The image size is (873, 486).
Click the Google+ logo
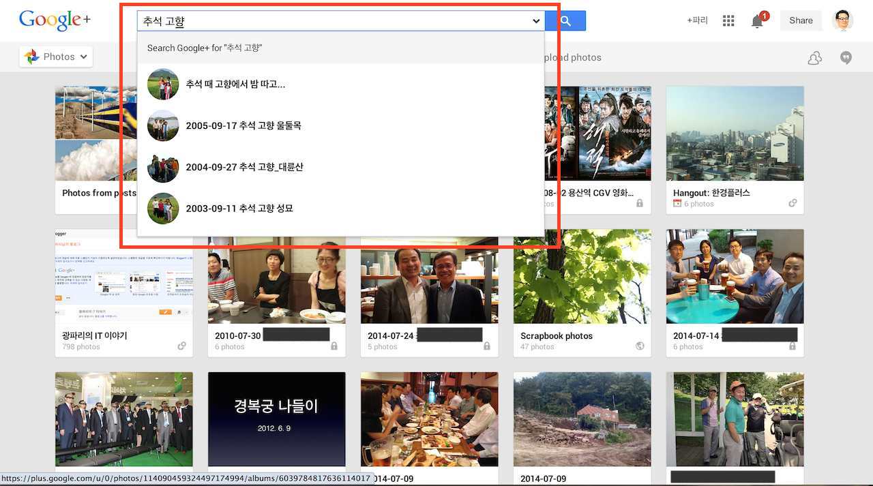click(x=55, y=20)
